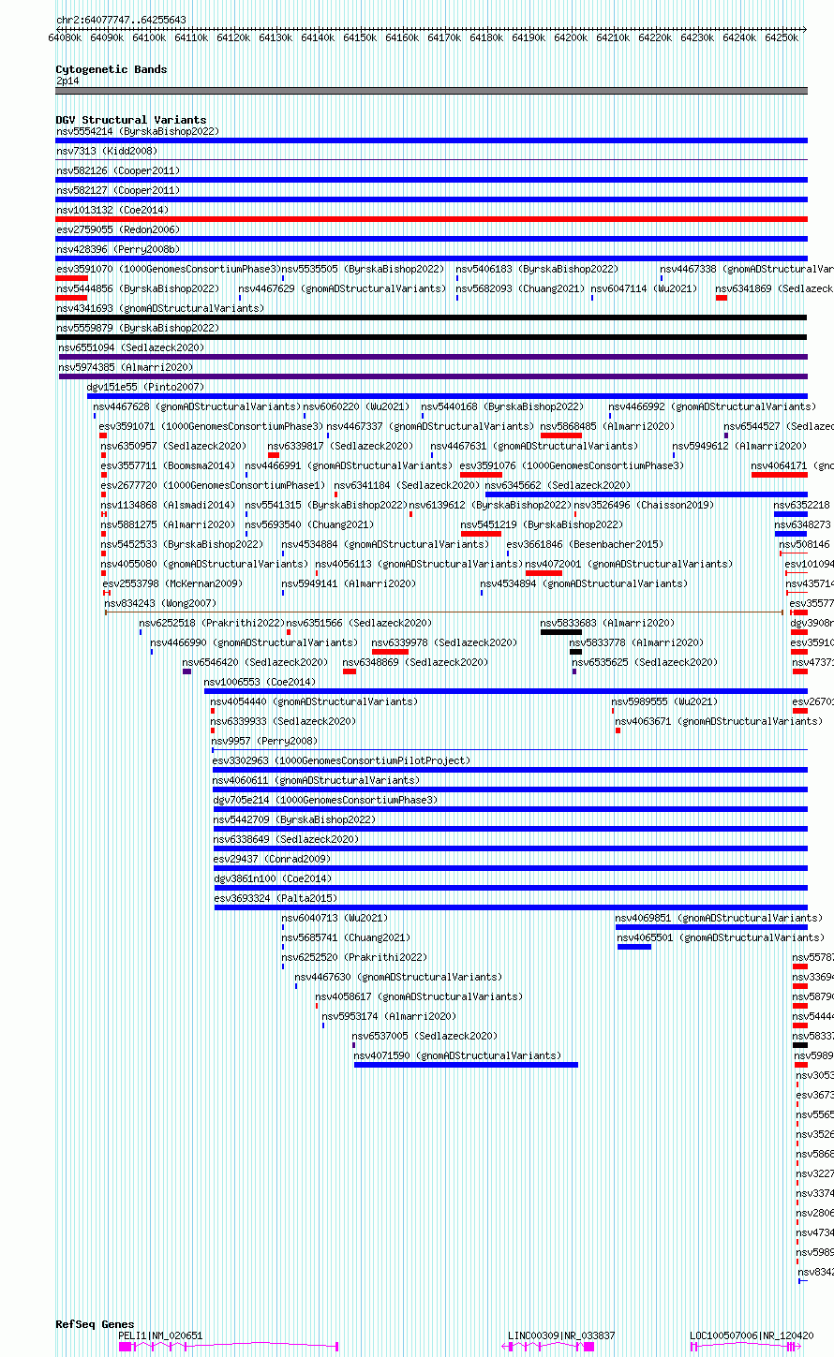834x1357 pixels.
Task: Click the nsv6040713 (Wu2021) label
Action: (x=335, y=918)
